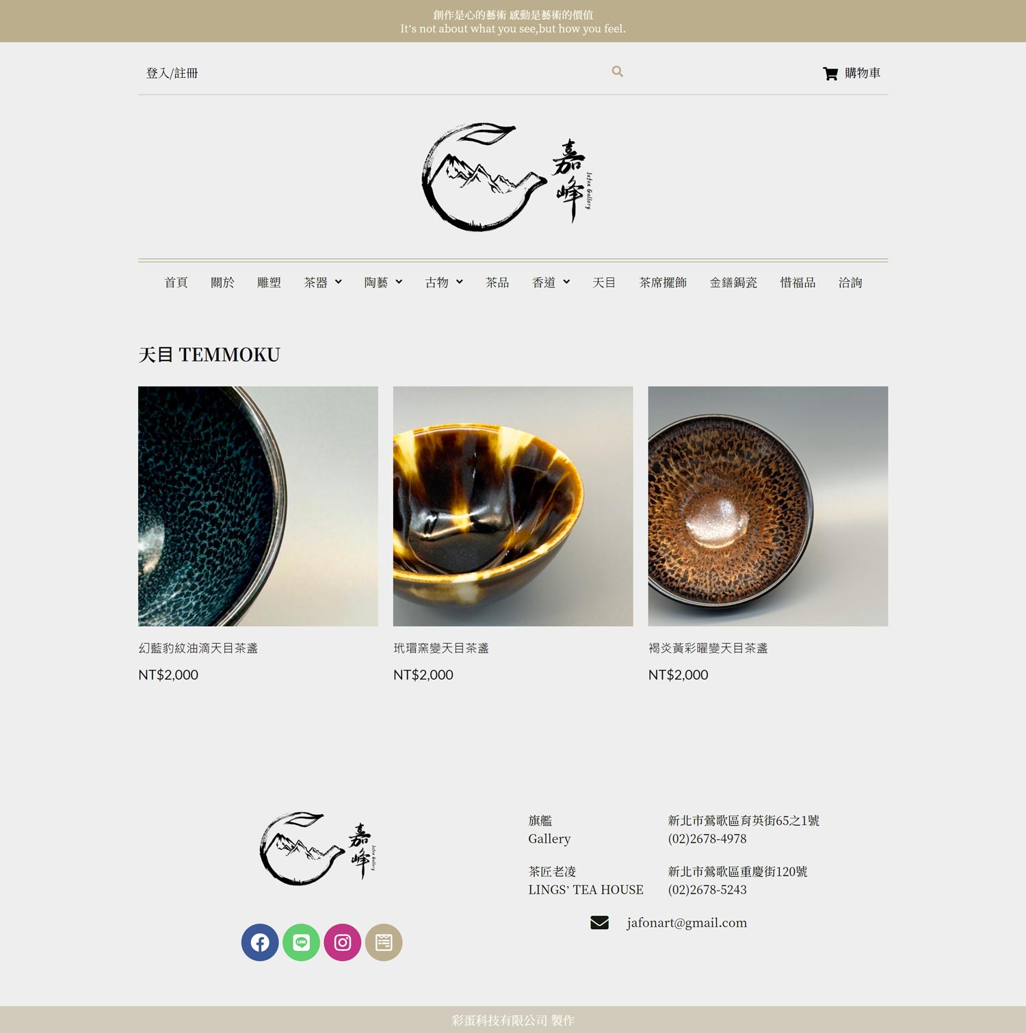Viewport: 1026px width, 1033px height.
Task: Visit the Instagram profile icon
Action: point(343,943)
